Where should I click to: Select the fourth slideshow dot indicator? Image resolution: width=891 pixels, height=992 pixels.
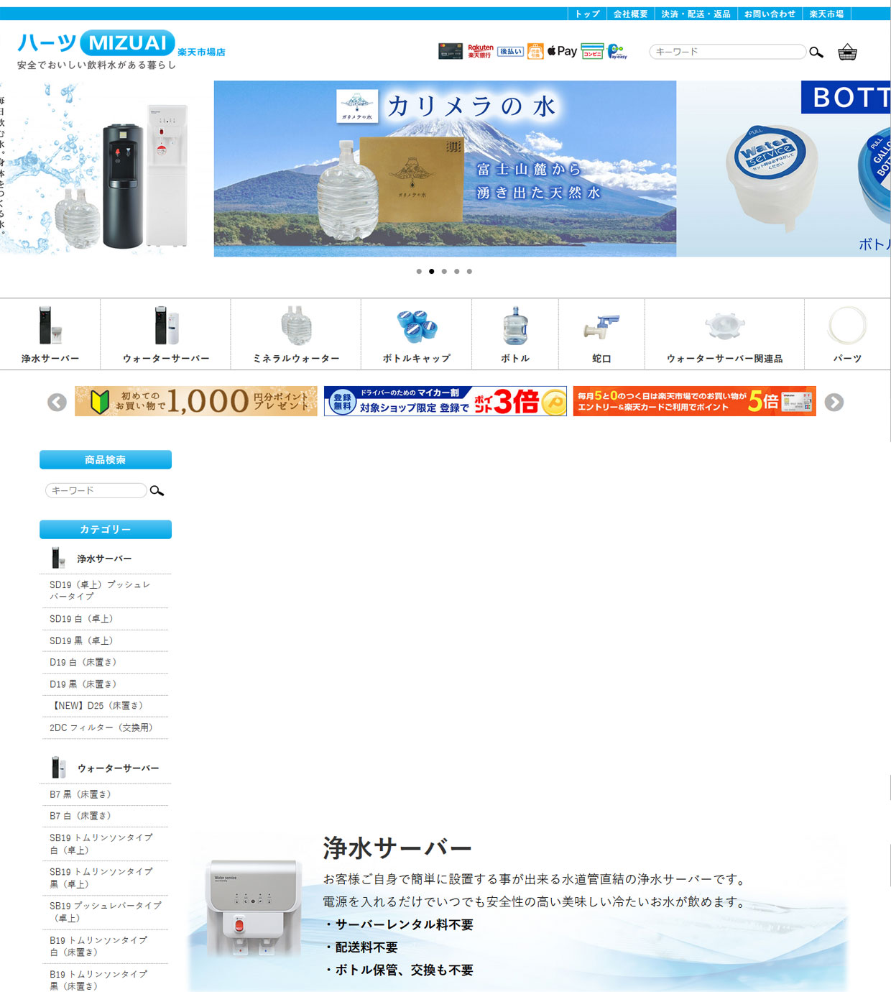coord(457,271)
